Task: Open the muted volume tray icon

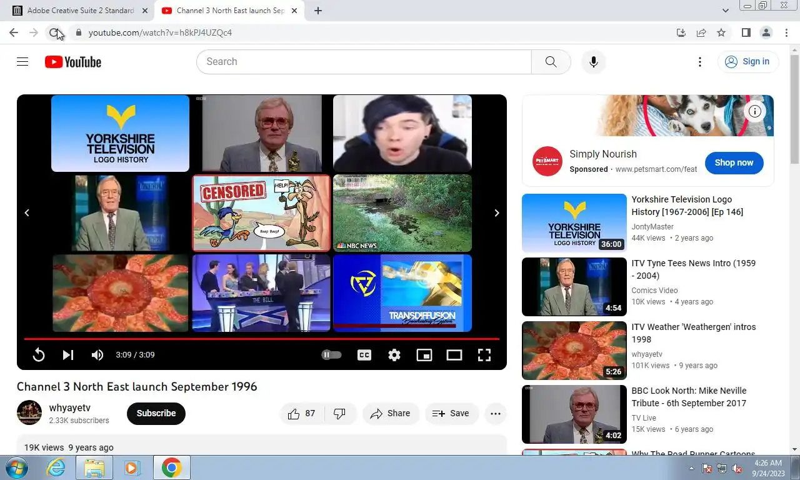Action: [x=737, y=468]
